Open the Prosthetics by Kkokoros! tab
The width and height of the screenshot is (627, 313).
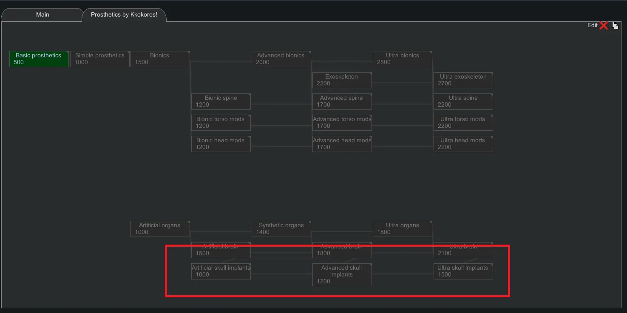tap(124, 14)
